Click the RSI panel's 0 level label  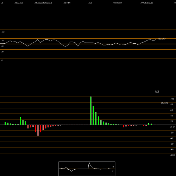tap(2, 60)
